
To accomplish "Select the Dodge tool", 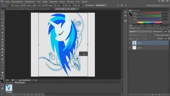I will tap(2, 55).
